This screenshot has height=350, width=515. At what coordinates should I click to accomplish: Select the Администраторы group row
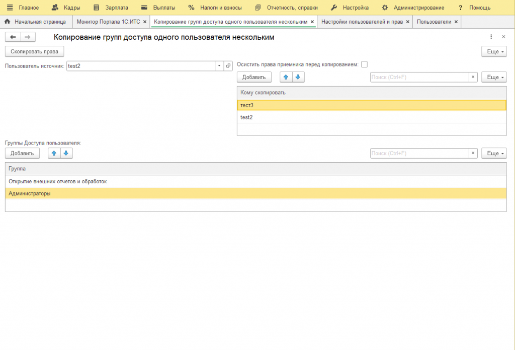coord(256,193)
